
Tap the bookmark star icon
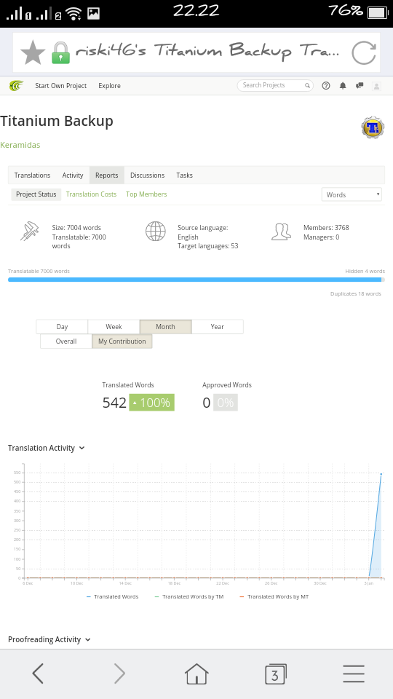click(33, 52)
